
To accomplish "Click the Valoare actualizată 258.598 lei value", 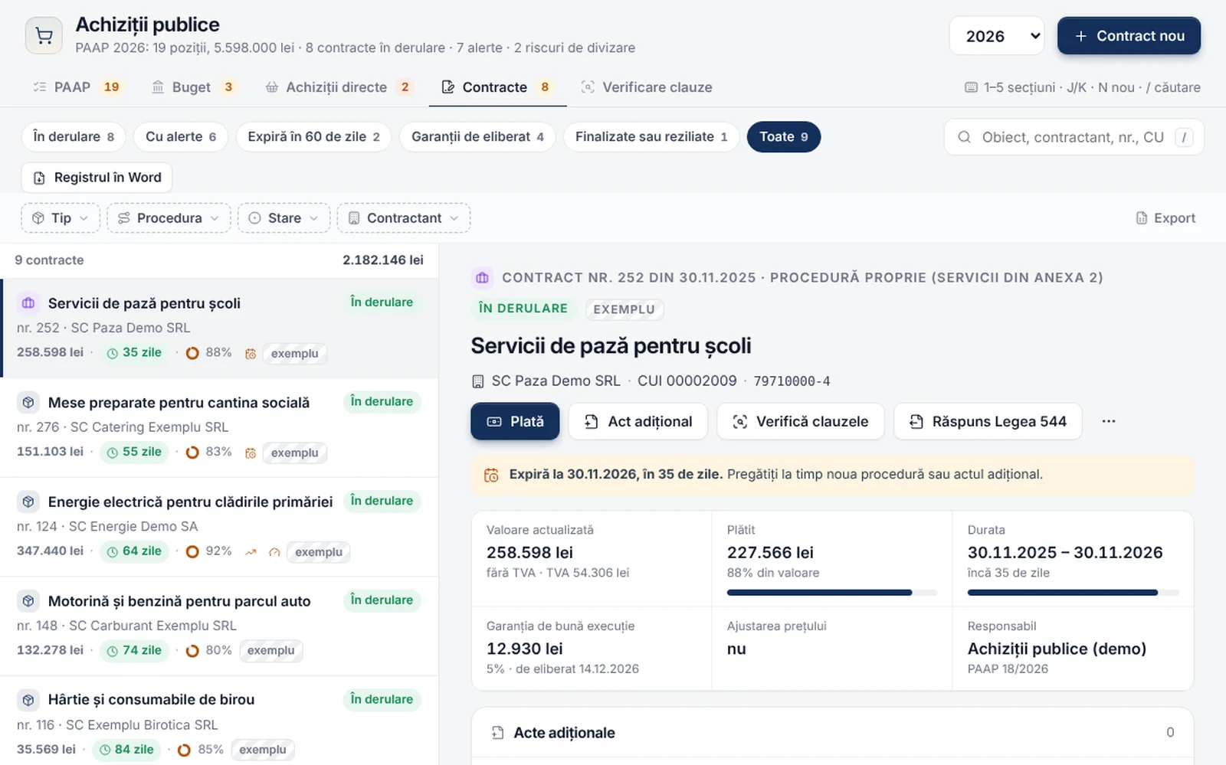I will [x=529, y=553].
